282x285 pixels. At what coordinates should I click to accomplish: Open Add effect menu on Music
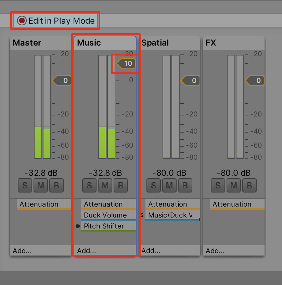pyautogui.click(x=105, y=251)
